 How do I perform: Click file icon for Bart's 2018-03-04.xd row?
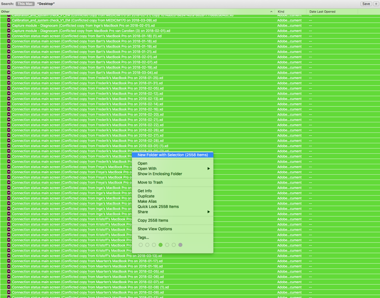(x=9, y=73)
